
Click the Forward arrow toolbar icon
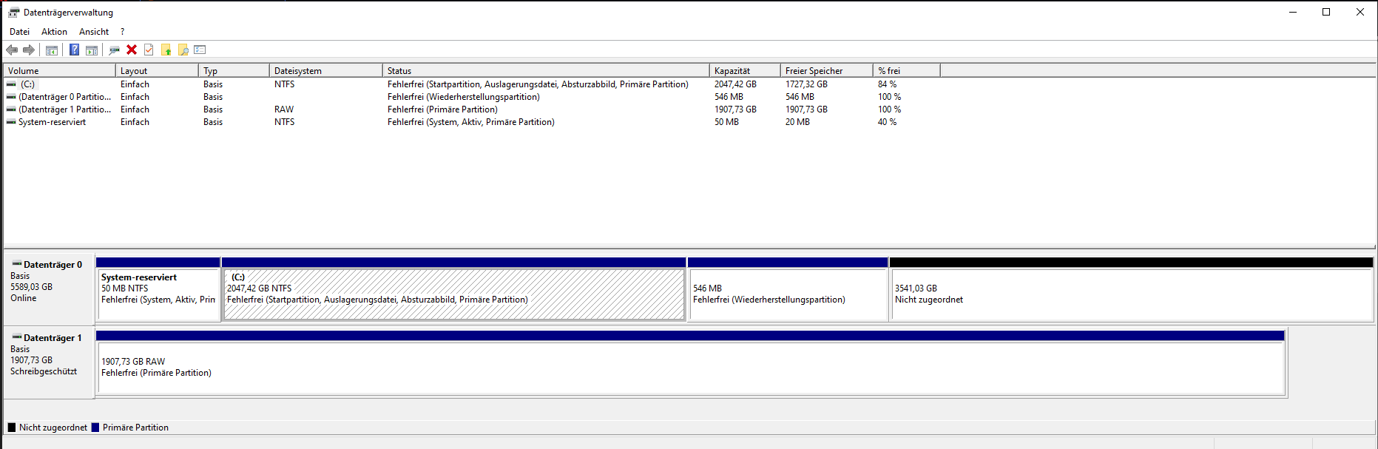click(29, 50)
